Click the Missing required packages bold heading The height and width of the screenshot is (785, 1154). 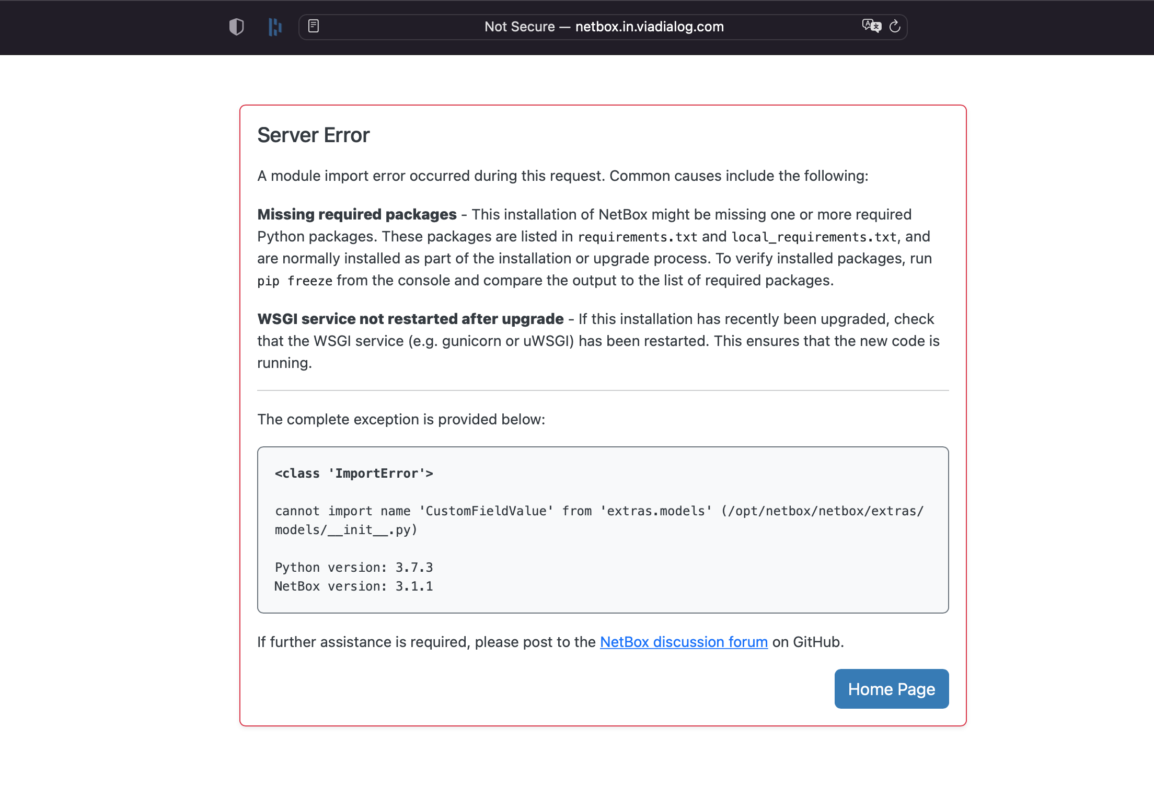(355, 214)
